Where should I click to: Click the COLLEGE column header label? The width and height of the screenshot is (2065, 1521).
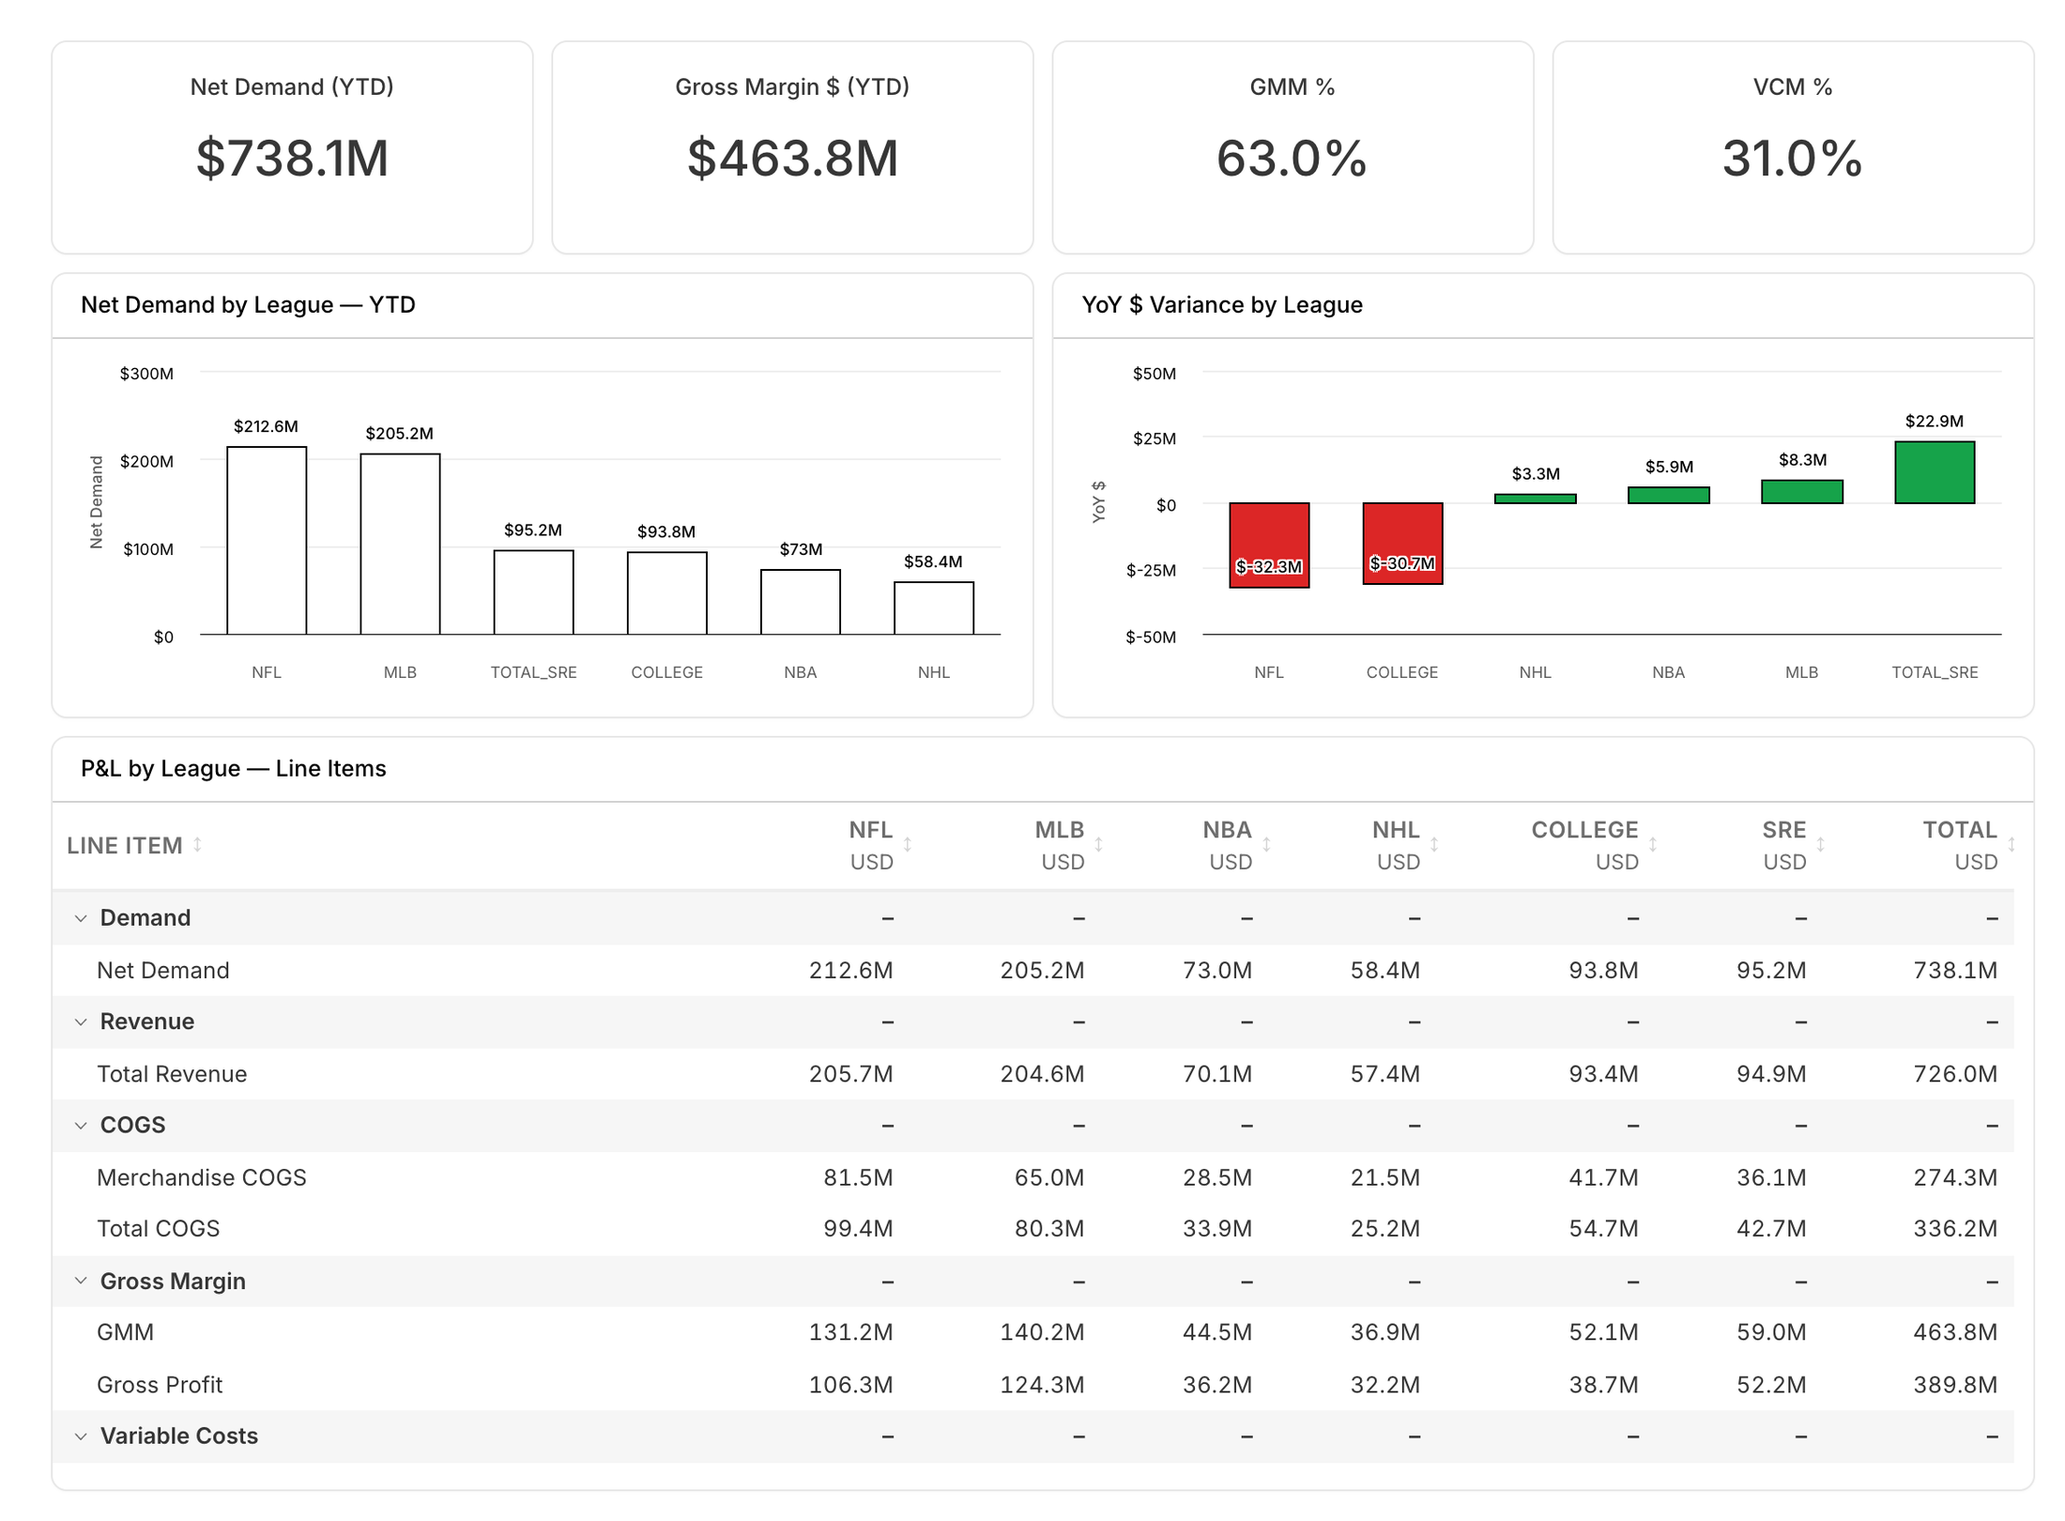coord(1584,830)
